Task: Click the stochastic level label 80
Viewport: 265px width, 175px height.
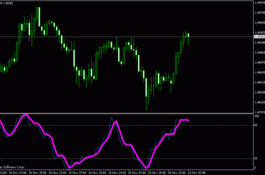Action: tap(256, 125)
